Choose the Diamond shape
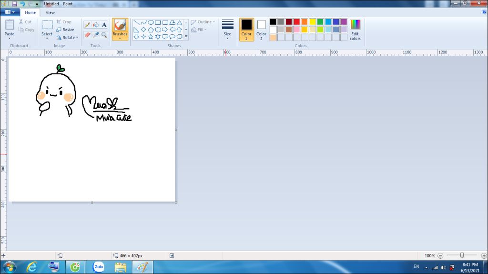The width and height of the screenshot is (488, 274). tap(143, 30)
